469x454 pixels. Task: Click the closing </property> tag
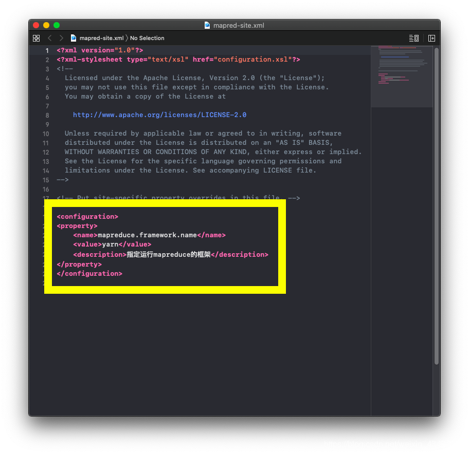pyautogui.click(x=79, y=264)
